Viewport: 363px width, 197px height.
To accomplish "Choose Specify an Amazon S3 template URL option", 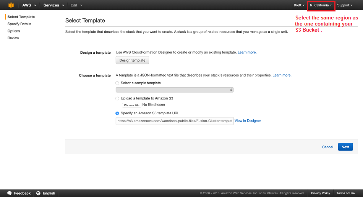I will (117, 113).
